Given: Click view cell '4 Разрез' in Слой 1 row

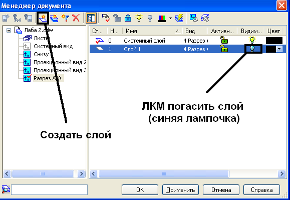Looking at the screenshot, I should pyautogui.click(x=196, y=49).
